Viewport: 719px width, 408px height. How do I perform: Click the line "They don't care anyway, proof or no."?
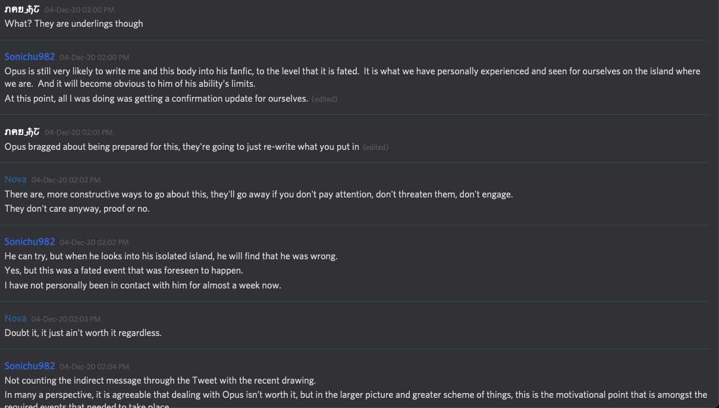tap(77, 209)
